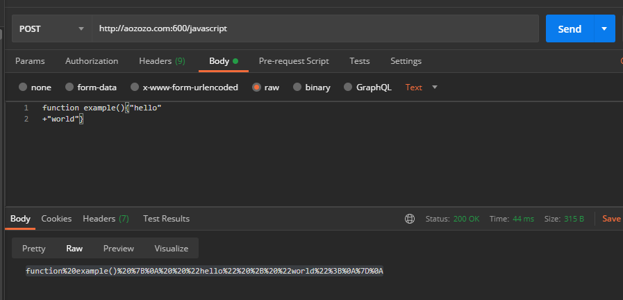The height and width of the screenshot is (300, 623).
Task: Open the Text format dropdown
Action: (421, 87)
